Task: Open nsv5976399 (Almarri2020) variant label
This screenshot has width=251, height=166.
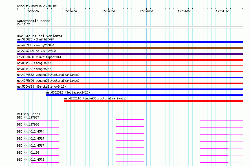Action: coord(37,51)
